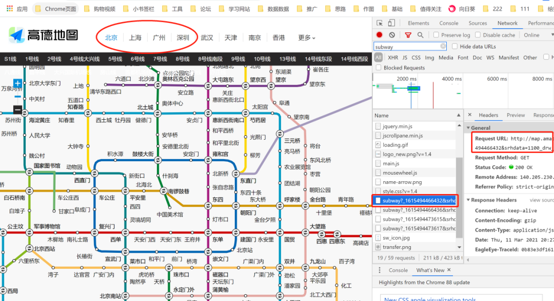Filter requests by XHR type
The image size is (554, 301).
[x=393, y=57]
